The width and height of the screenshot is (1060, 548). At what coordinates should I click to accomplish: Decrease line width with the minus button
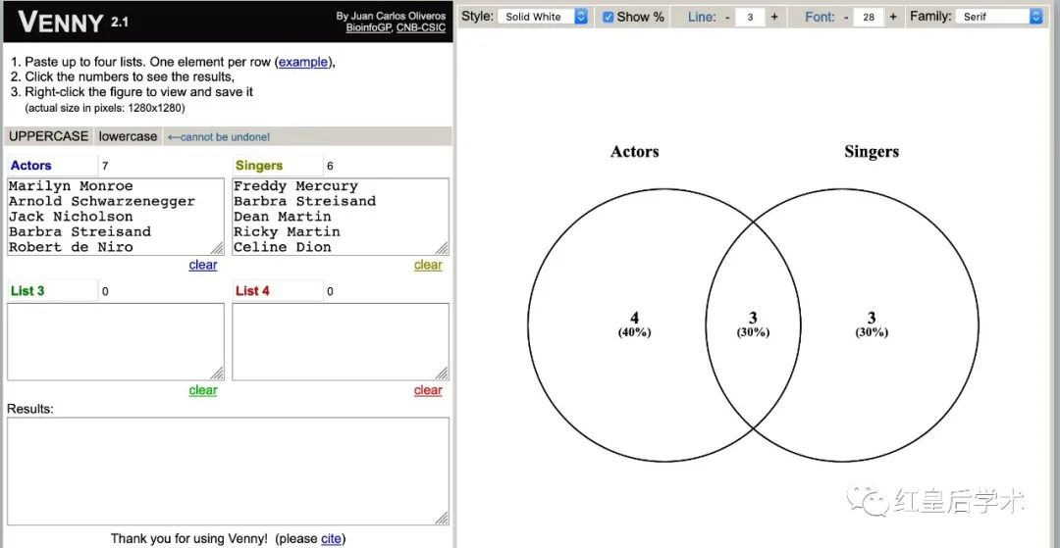tap(727, 17)
